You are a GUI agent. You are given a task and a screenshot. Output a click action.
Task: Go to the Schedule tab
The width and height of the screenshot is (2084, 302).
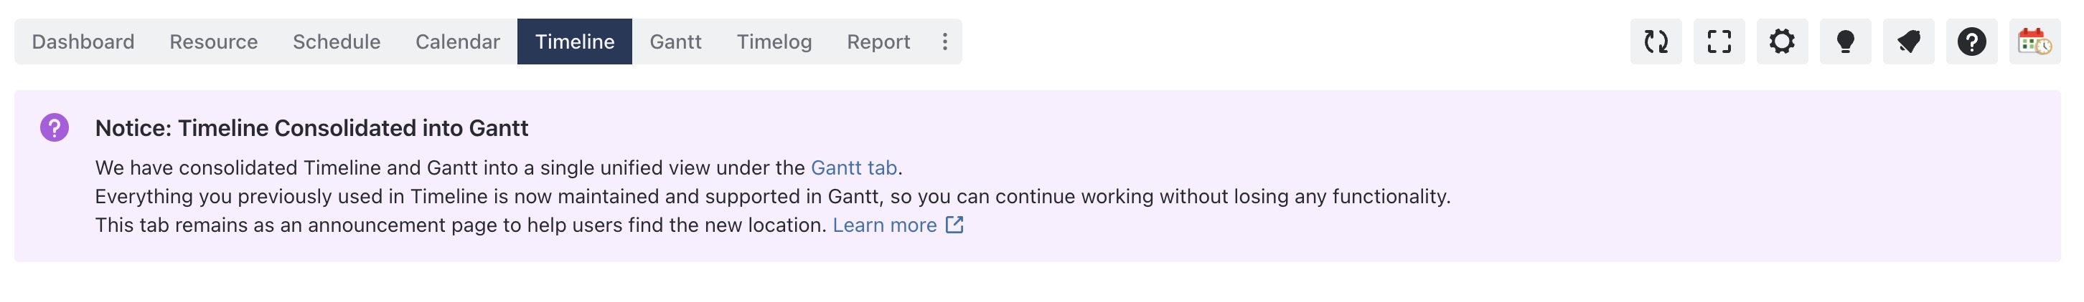click(337, 42)
